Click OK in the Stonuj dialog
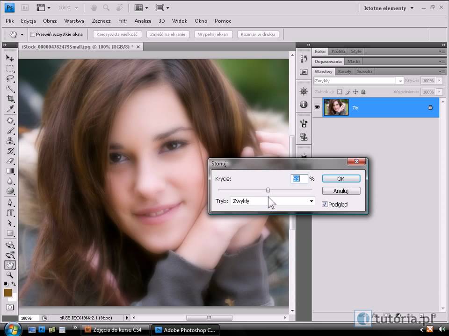The height and width of the screenshot is (336, 449). click(x=341, y=179)
